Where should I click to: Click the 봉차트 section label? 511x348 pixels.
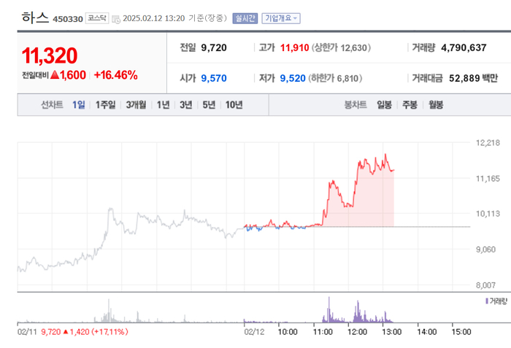pos(356,104)
